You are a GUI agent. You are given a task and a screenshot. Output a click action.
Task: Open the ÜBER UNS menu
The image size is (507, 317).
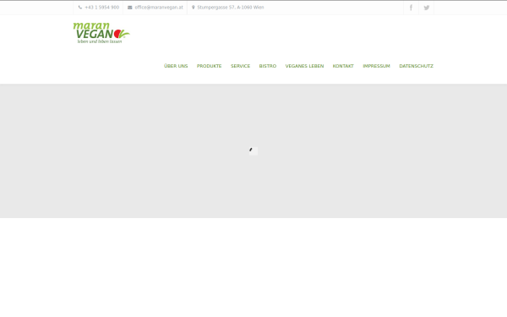pyautogui.click(x=176, y=66)
